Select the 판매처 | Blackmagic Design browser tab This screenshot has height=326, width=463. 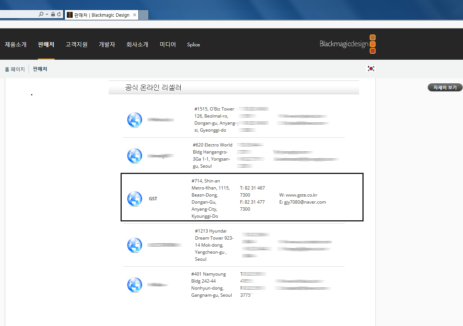tap(102, 15)
